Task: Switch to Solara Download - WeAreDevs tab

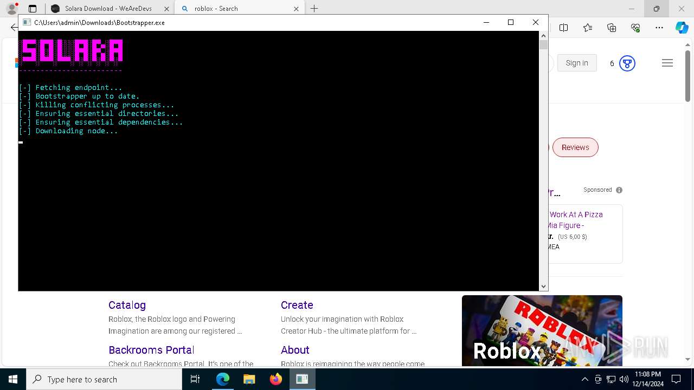Action: pyautogui.click(x=108, y=9)
